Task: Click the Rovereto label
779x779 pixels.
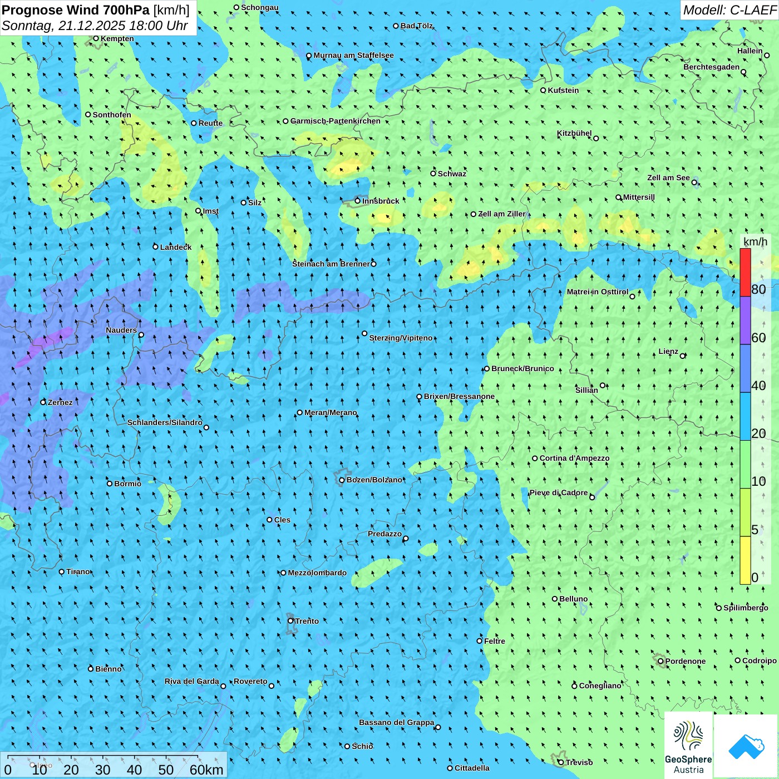Action: click(x=250, y=681)
